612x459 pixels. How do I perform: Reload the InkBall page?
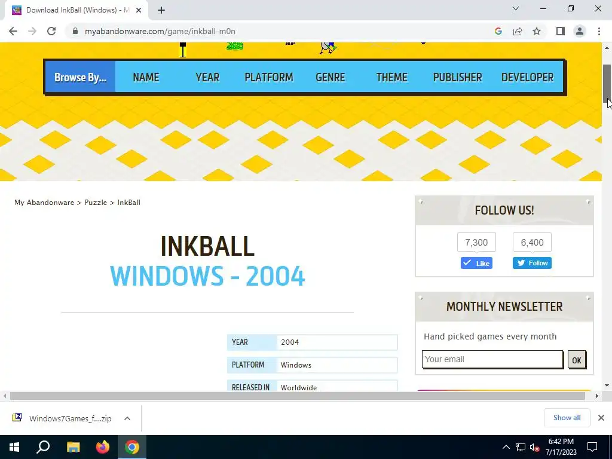tap(51, 31)
